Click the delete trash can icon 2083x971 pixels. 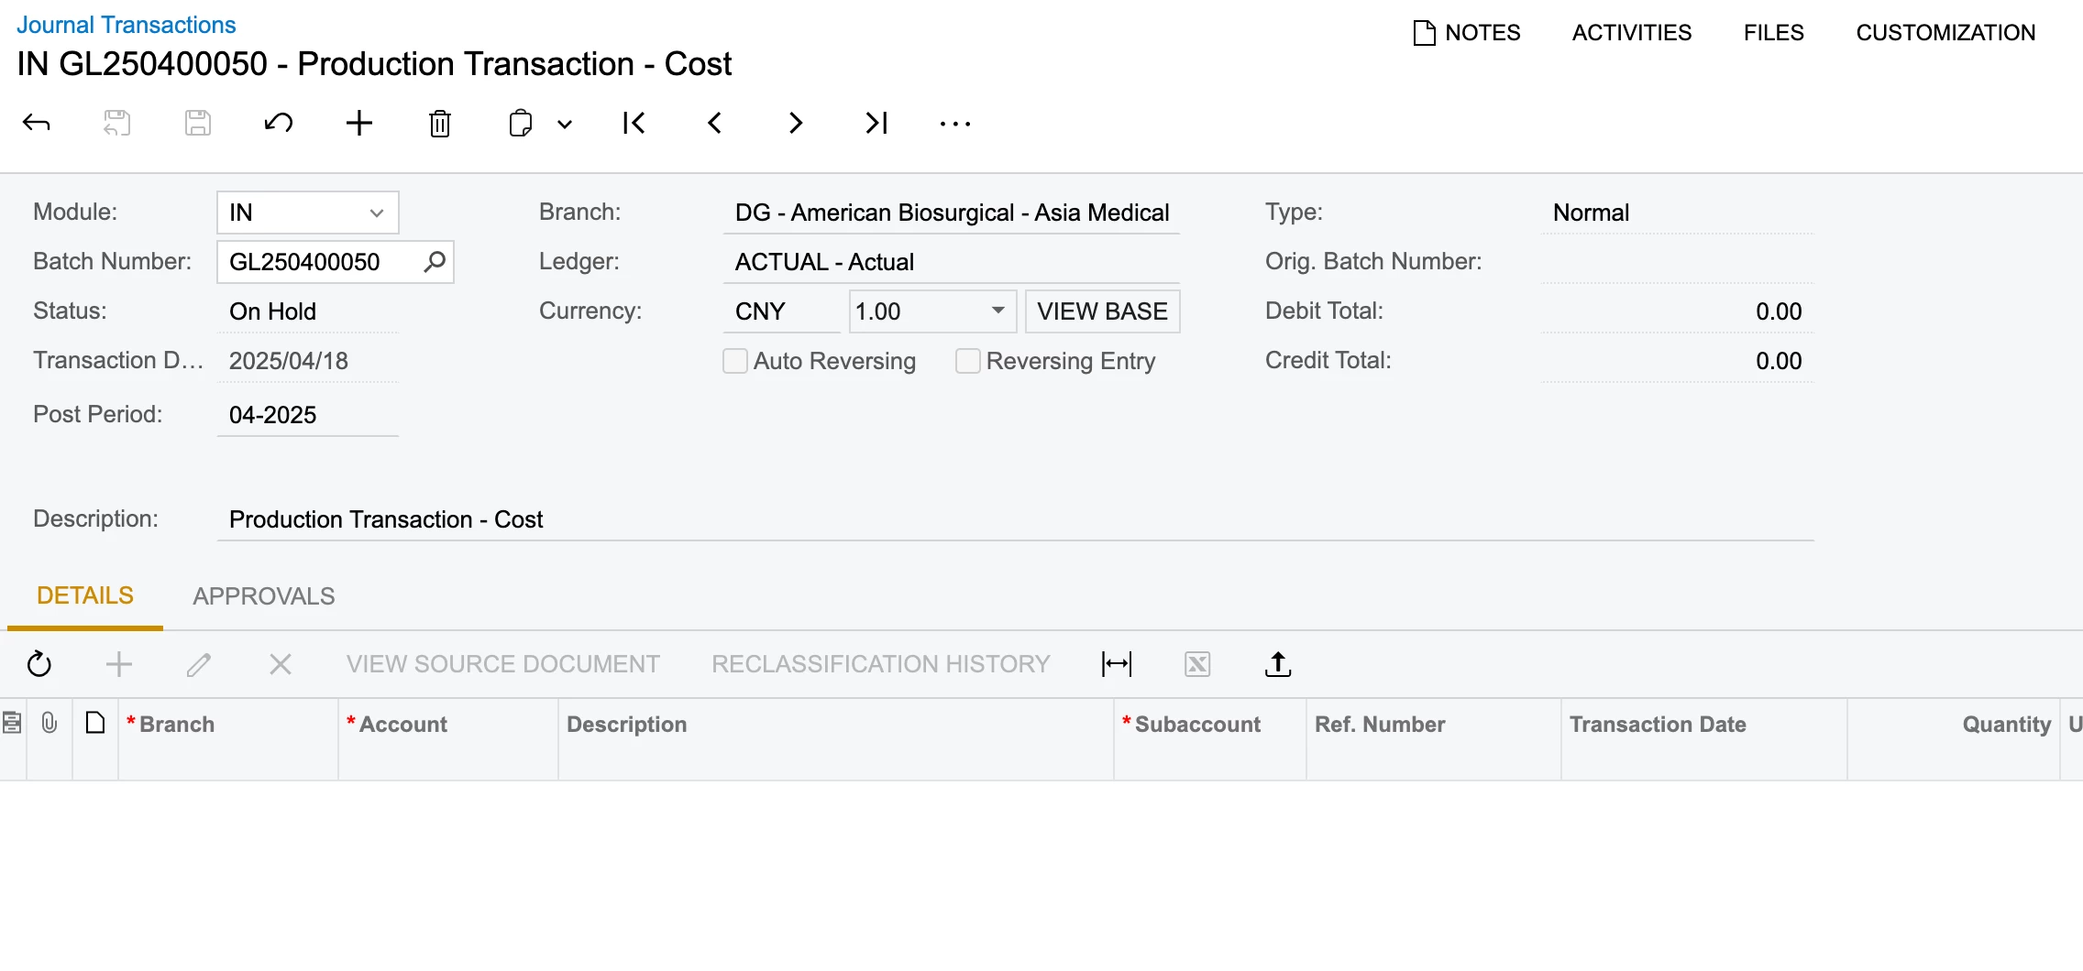(x=440, y=123)
